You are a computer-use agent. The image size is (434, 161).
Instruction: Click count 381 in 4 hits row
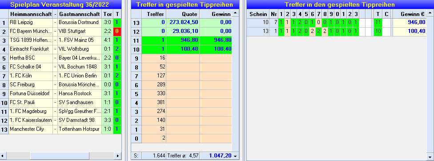pos(154,103)
